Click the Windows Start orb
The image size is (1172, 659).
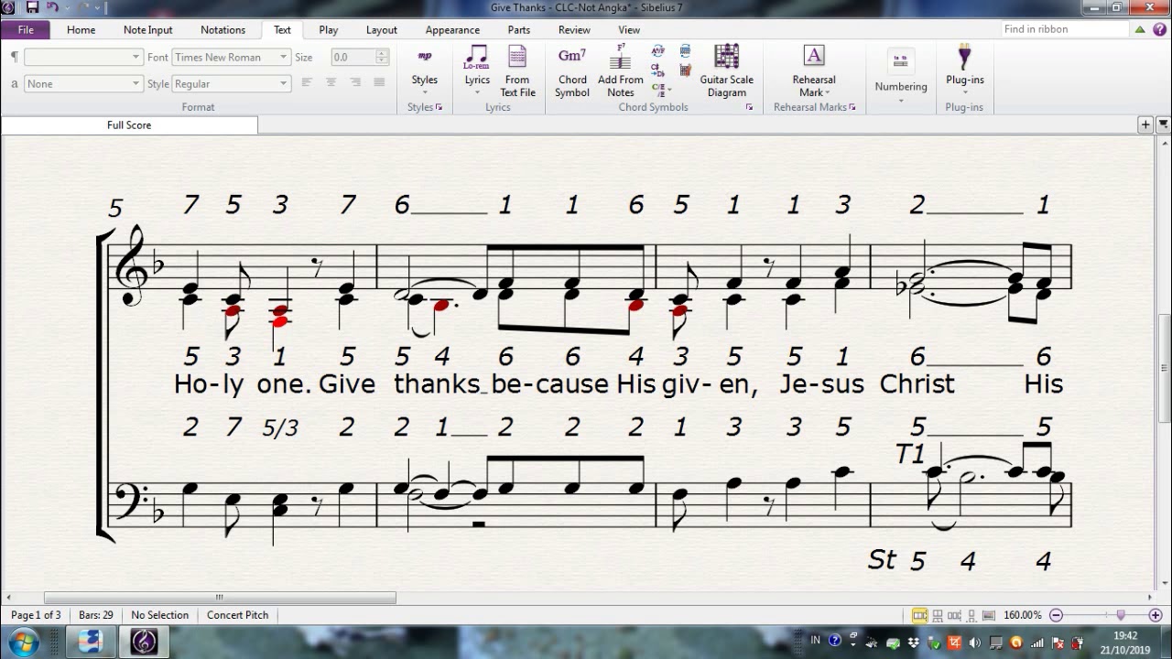tap(24, 642)
